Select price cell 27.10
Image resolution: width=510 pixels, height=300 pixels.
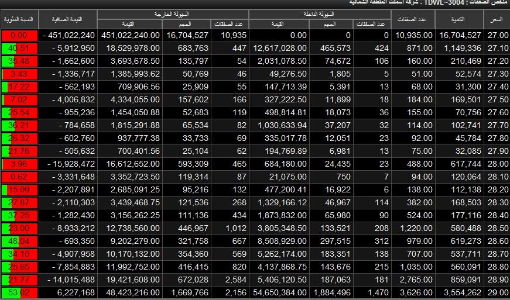coord(497,48)
